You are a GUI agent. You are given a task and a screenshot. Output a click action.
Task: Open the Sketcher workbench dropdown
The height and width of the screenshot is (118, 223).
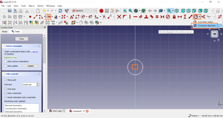84,11
